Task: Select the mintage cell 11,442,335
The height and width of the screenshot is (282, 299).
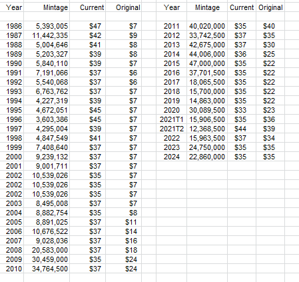Action: click(x=47, y=35)
